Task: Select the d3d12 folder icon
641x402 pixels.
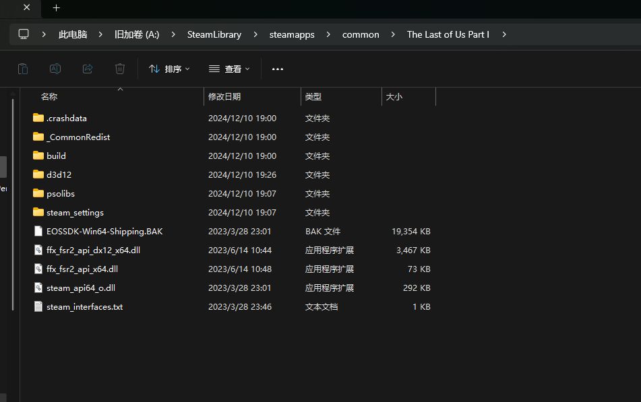Action: point(38,174)
